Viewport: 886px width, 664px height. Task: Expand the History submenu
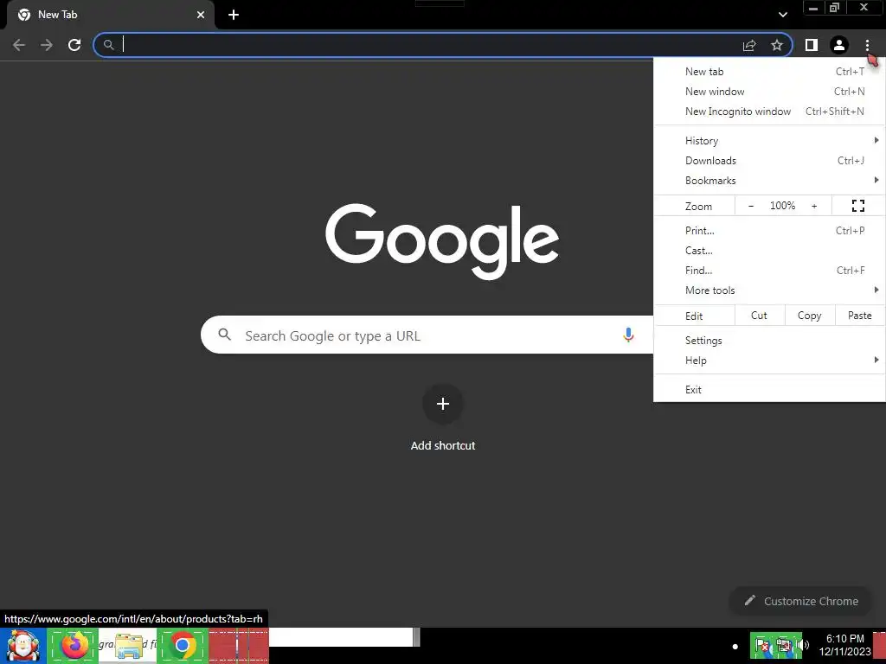point(769,141)
